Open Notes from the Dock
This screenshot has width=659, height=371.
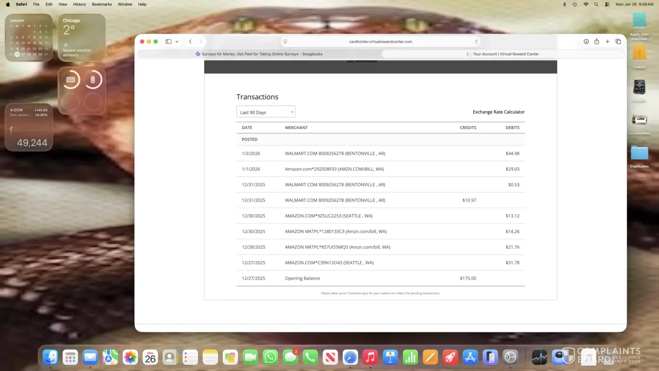(x=210, y=357)
